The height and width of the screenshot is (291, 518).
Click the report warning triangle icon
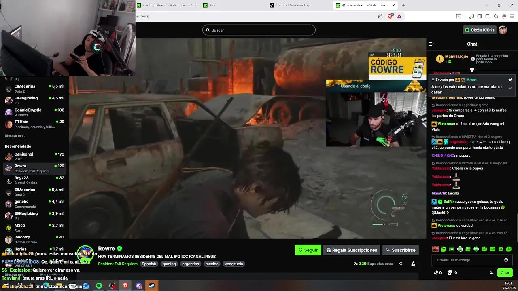pos(413,264)
